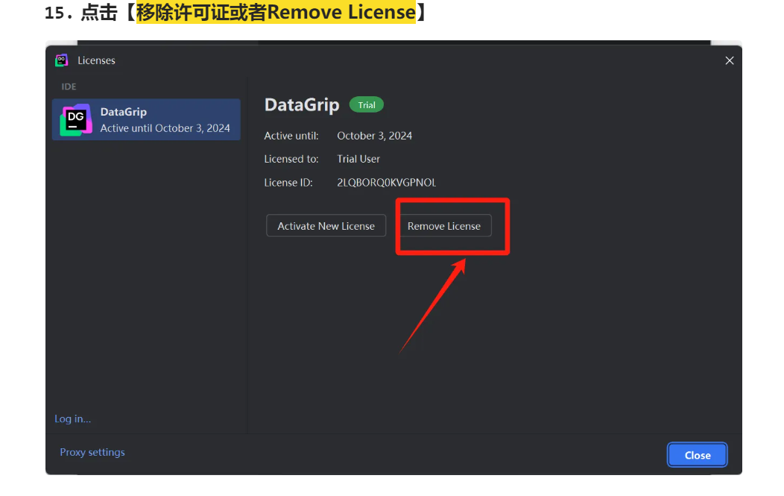Click the 'Active until:' label
The height and width of the screenshot is (496, 784).
pyautogui.click(x=291, y=136)
